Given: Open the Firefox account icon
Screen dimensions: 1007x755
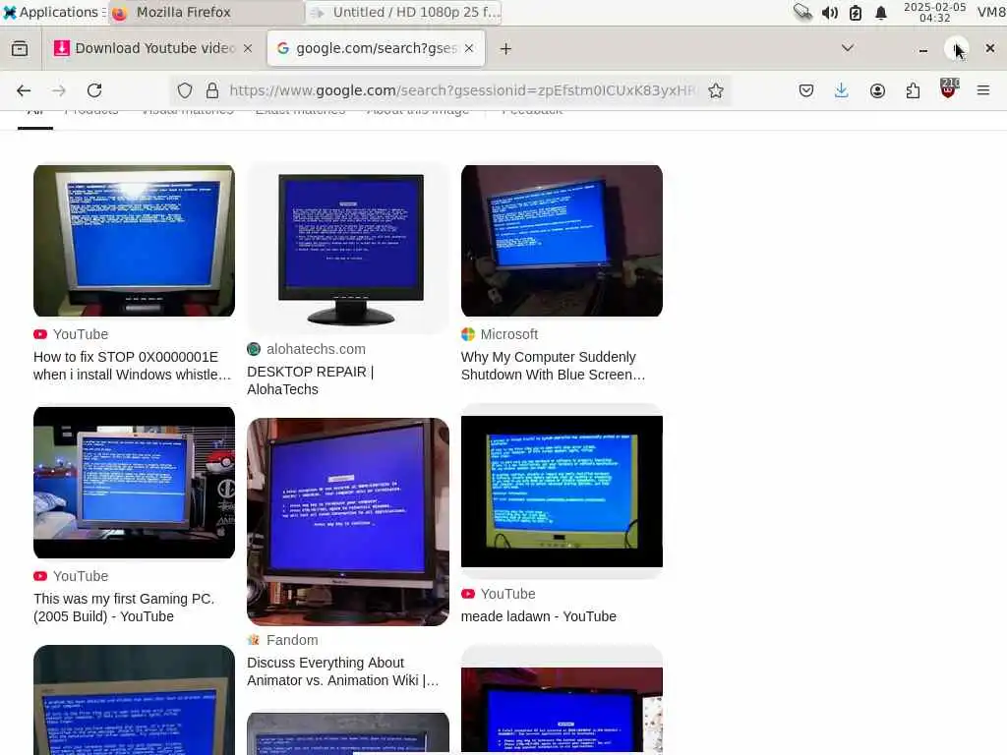Looking at the screenshot, I should [877, 90].
